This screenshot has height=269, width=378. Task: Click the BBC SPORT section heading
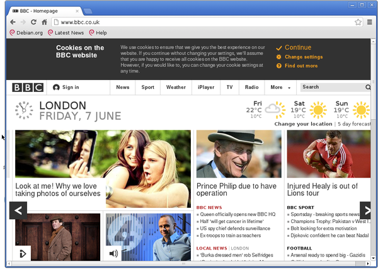click(x=301, y=207)
